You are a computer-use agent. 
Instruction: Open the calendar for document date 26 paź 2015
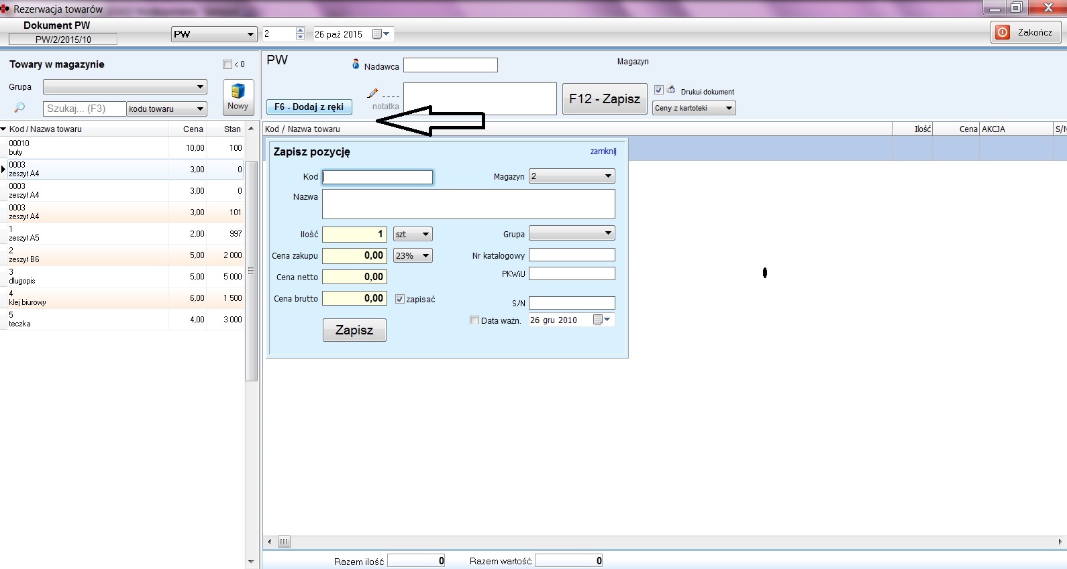380,34
